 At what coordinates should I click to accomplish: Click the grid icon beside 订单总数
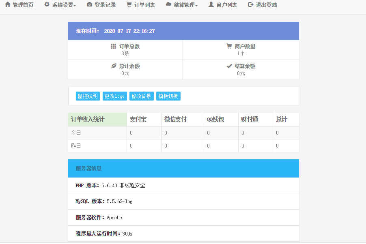coord(113,46)
